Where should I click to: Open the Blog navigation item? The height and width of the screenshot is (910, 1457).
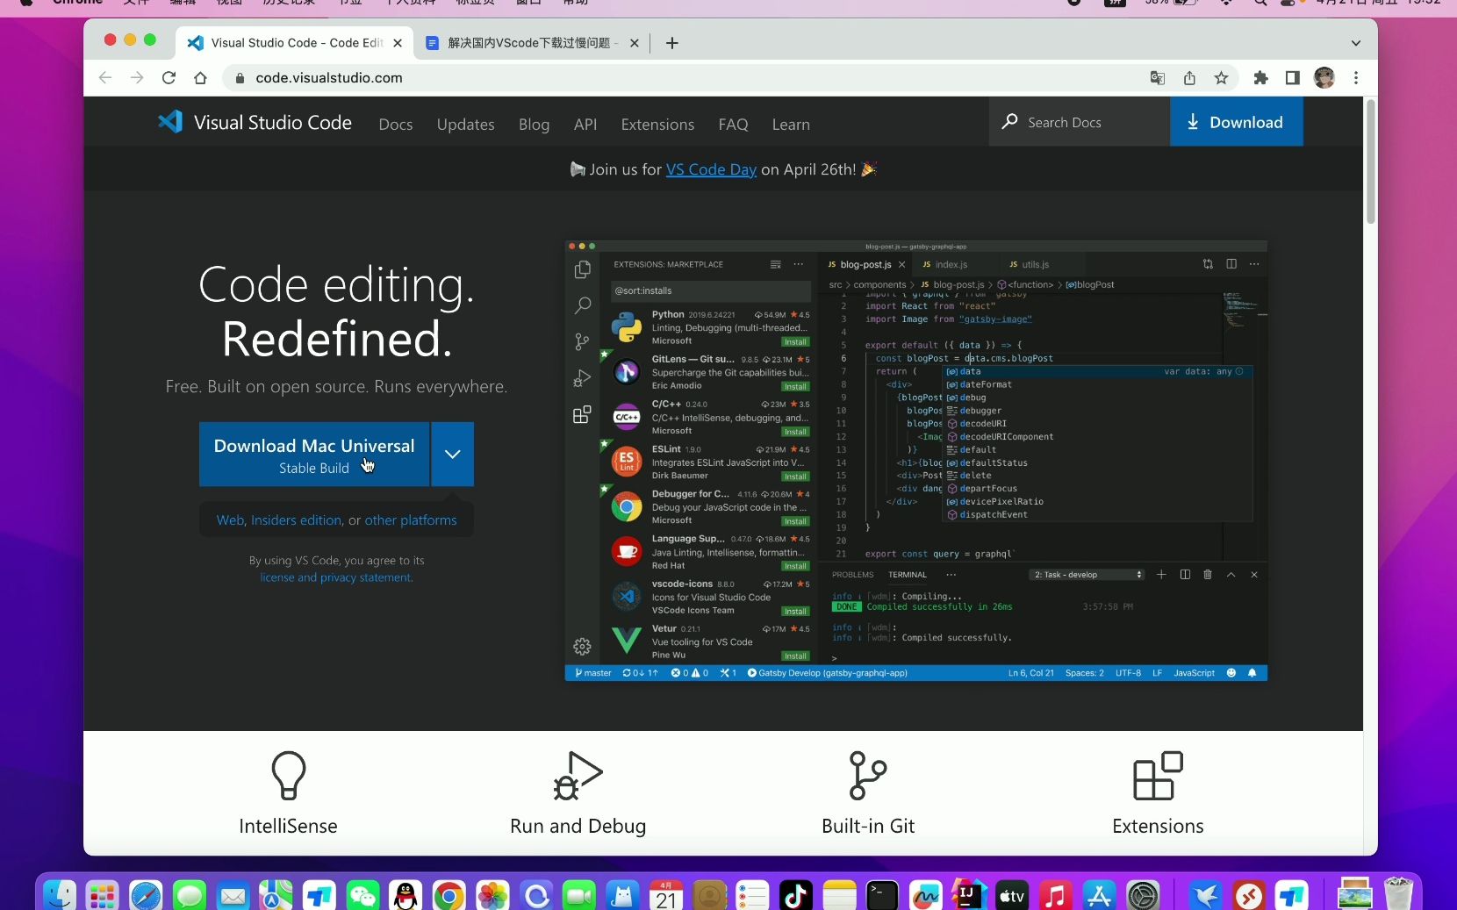534,125
